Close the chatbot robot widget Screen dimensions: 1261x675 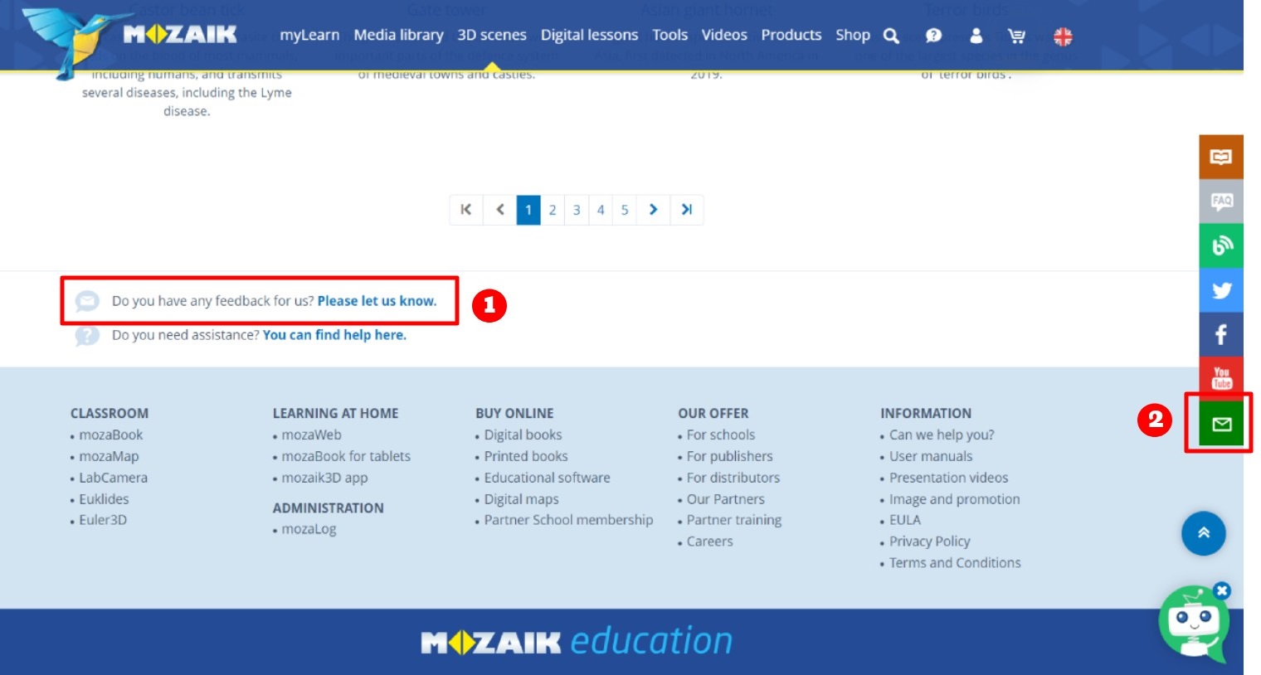point(1222,590)
